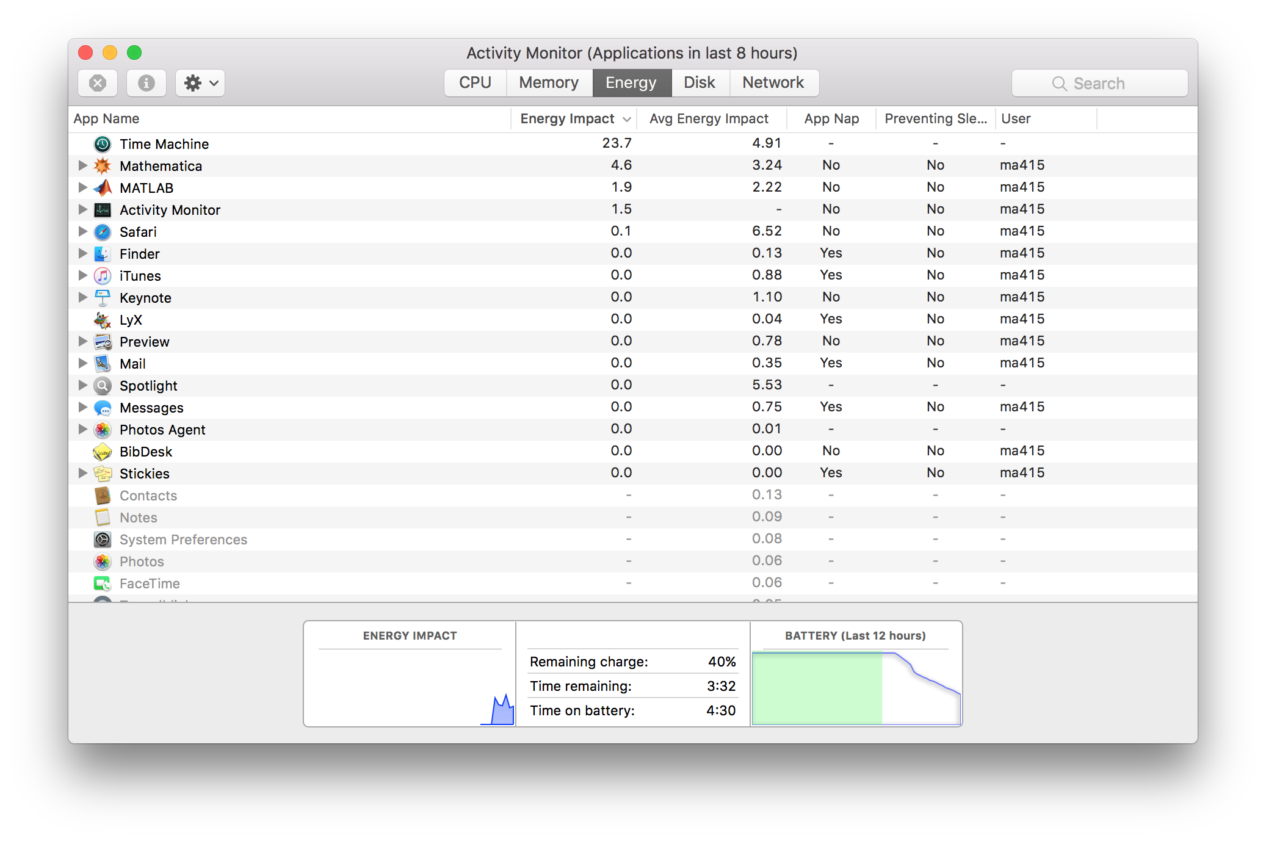Screen dimensions: 1266x841
Task: Select the Energy tab
Action: (x=631, y=82)
